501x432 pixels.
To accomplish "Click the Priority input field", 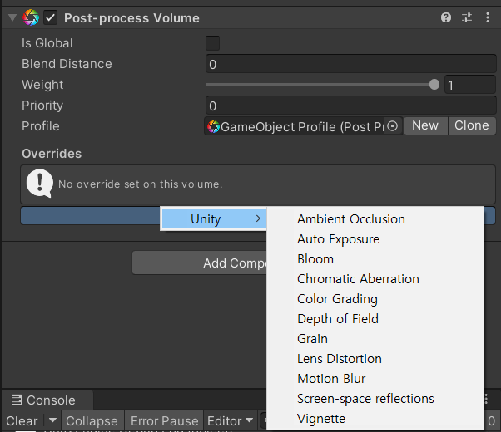I will (351, 106).
